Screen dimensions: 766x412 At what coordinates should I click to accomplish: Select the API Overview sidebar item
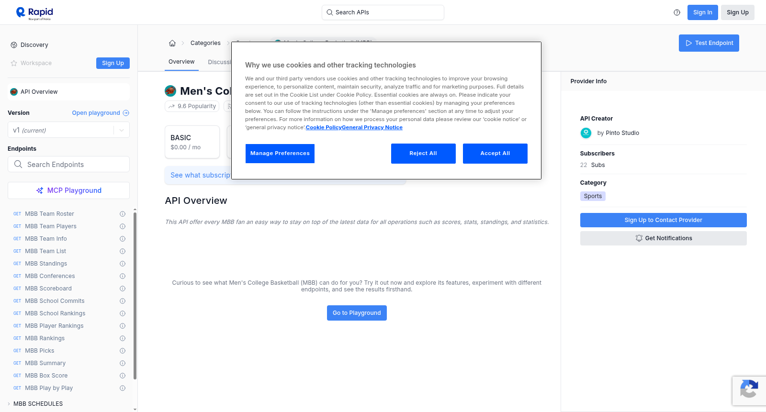pyautogui.click(x=68, y=92)
